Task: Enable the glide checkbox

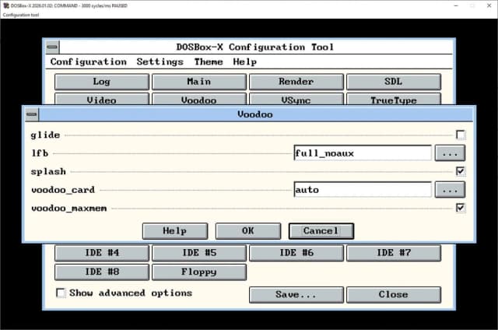Action: click(x=461, y=135)
